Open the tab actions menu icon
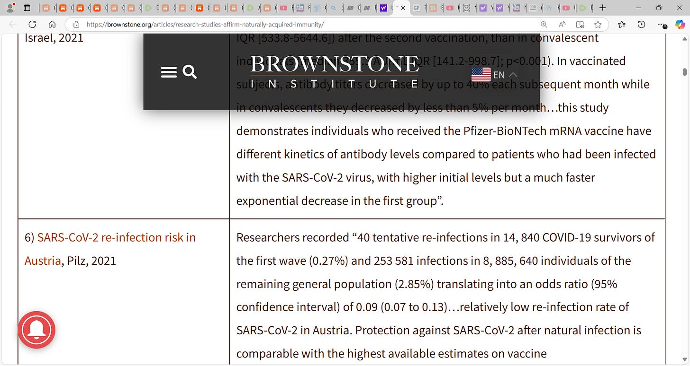The image size is (690, 366). tap(27, 8)
